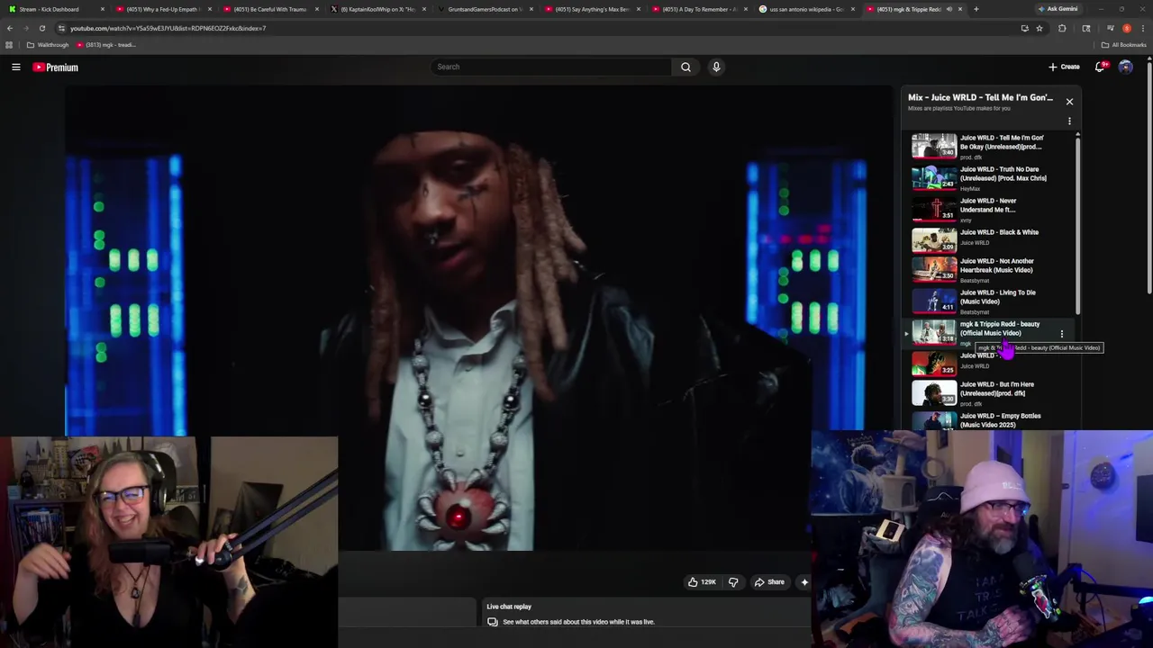Dislike the video

(x=733, y=582)
